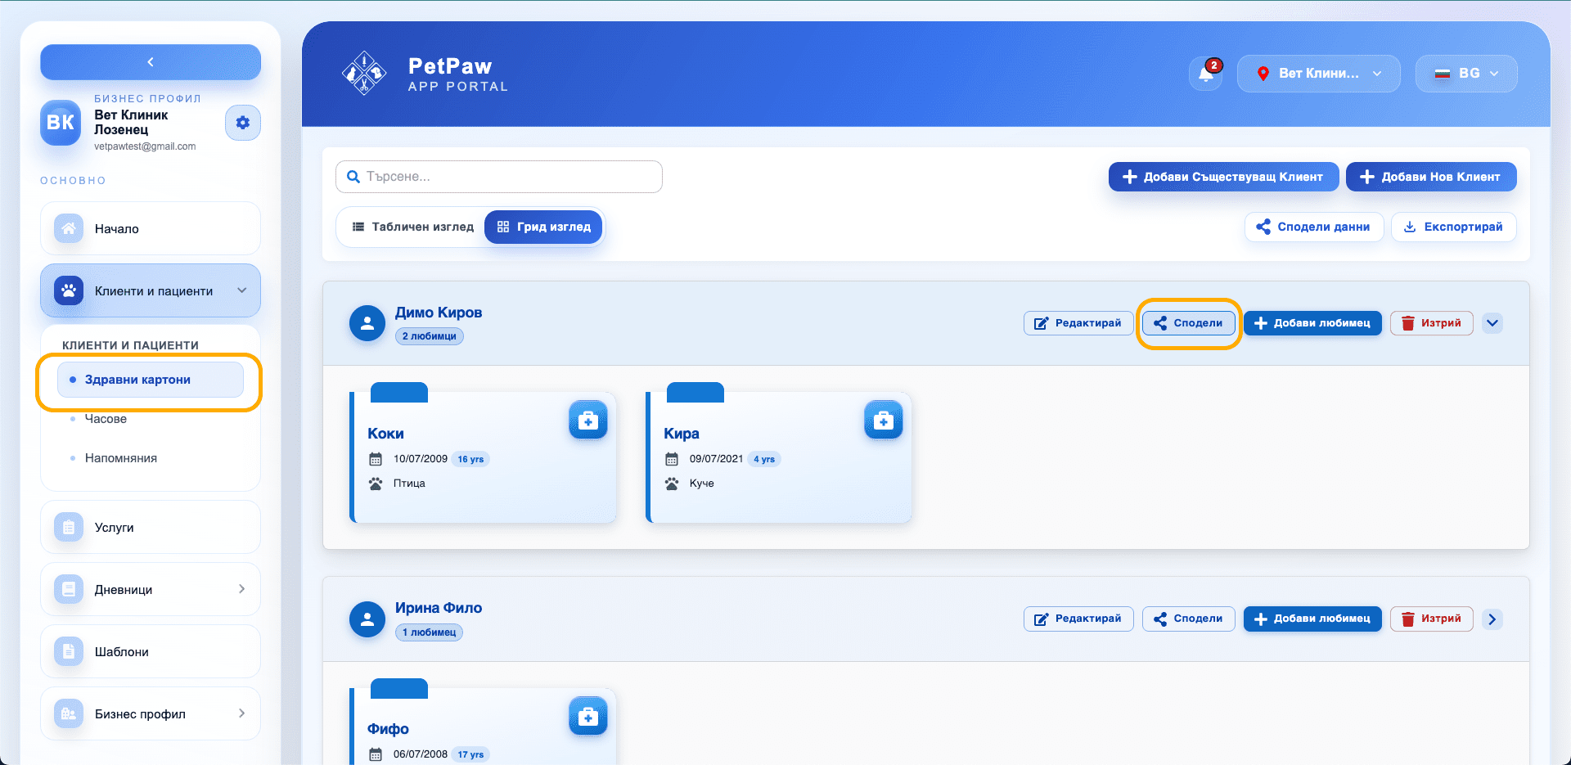Click Добави любимец for Ирина Фило
The height and width of the screenshot is (765, 1571).
tap(1312, 619)
